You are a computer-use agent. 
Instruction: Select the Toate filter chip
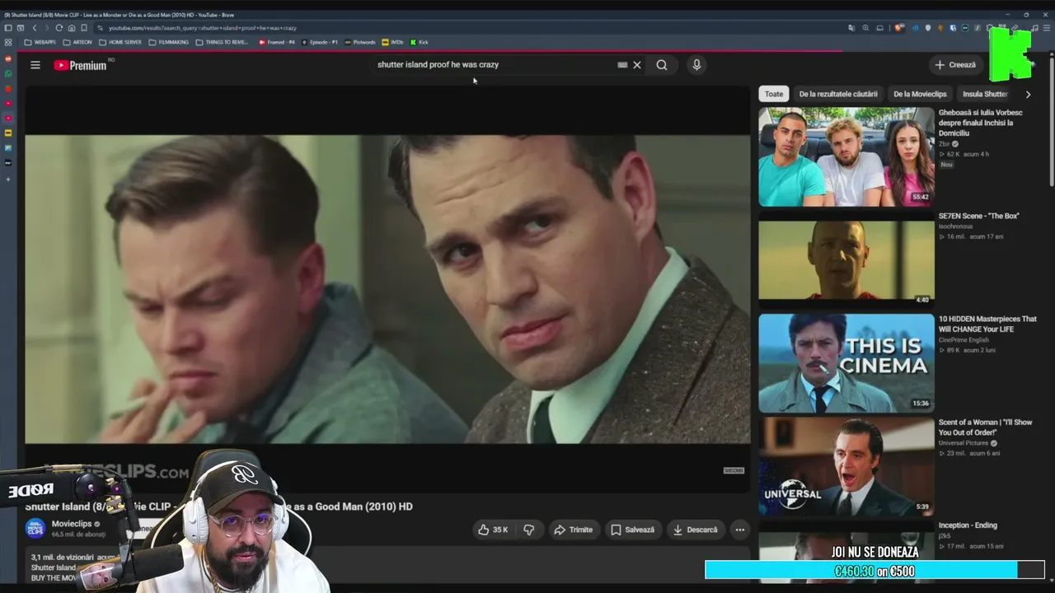click(x=774, y=94)
